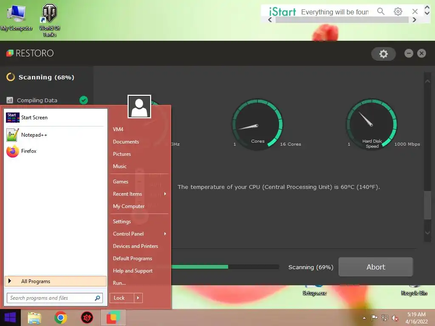
Task: Open Default Programs
Action: 133,259
